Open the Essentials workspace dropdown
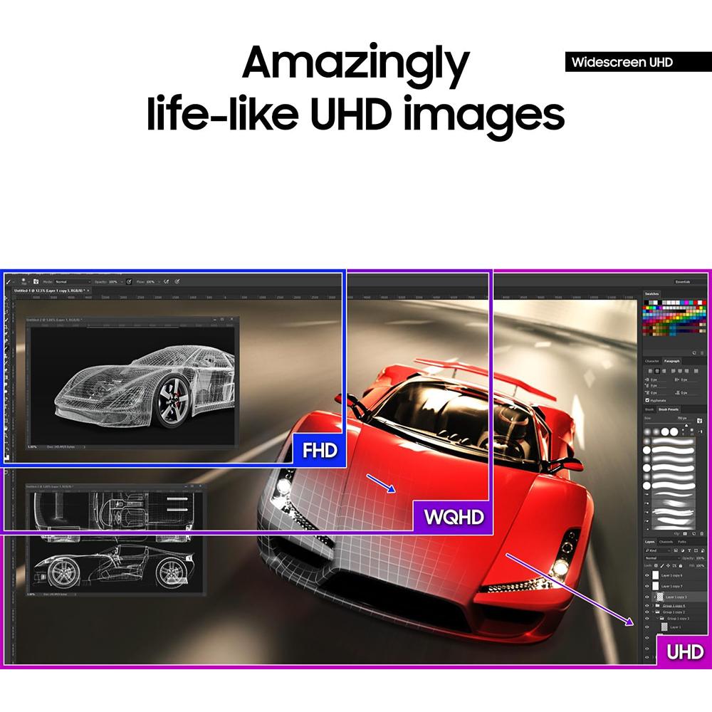Image resolution: width=712 pixels, height=712 pixels. (x=682, y=282)
